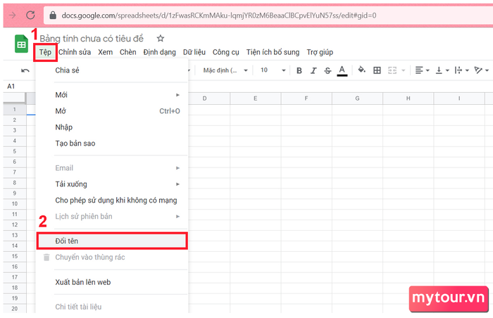493x318 pixels.
Task: Select row 20 header
Action: [15, 309]
